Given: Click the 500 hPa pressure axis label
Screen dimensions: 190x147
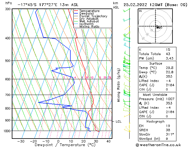Looking at the screenshot, I should [x=8, y=61].
